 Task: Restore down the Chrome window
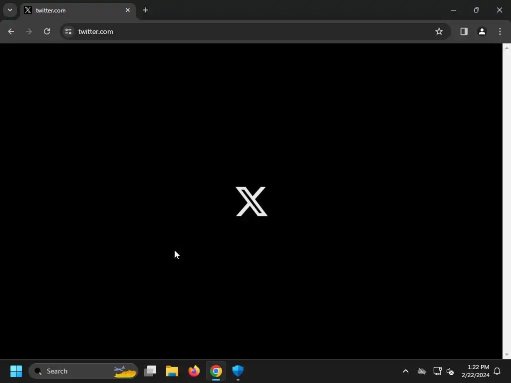tap(477, 10)
